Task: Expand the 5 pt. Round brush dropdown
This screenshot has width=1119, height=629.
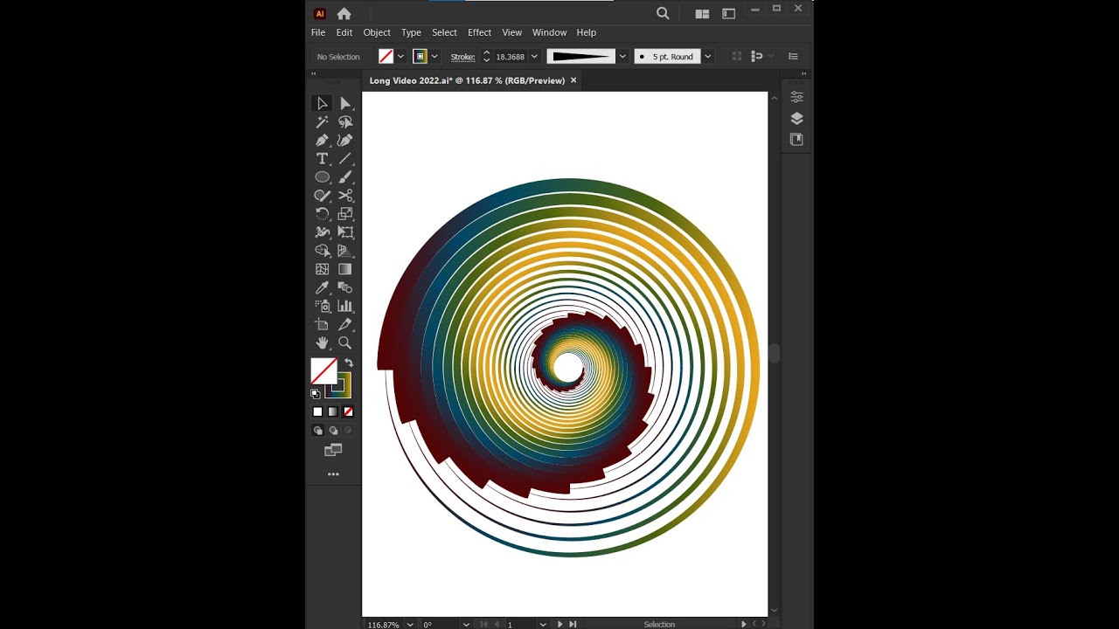Action: 708,57
